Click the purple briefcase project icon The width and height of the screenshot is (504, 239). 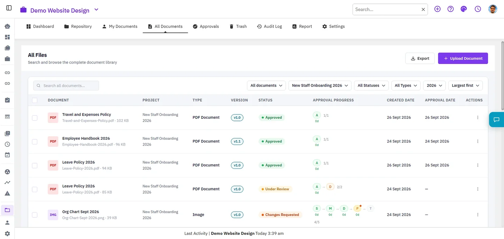(x=23, y=10)
